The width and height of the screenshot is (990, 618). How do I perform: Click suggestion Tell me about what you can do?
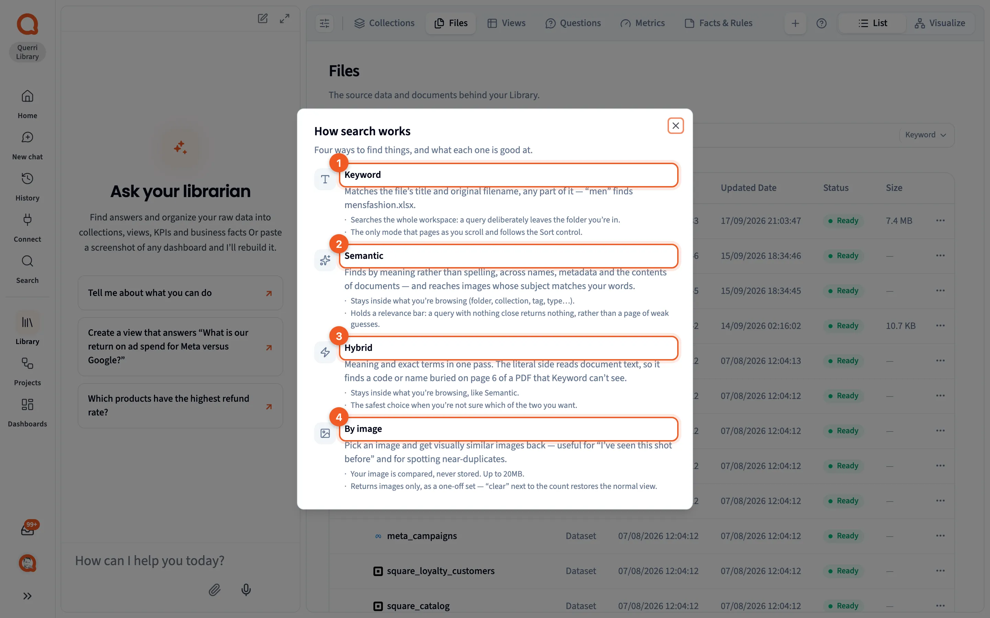[180, 293]
